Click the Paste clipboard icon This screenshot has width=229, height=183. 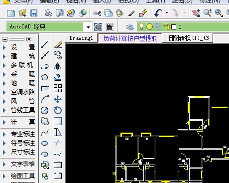119,13
